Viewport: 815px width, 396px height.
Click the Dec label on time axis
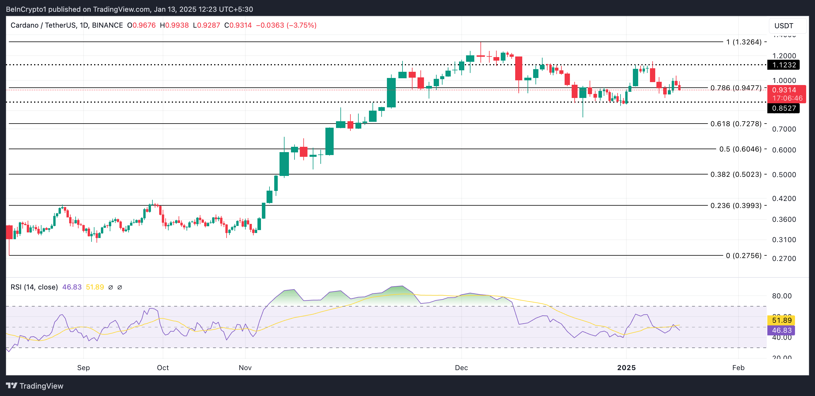pos(461,367)
